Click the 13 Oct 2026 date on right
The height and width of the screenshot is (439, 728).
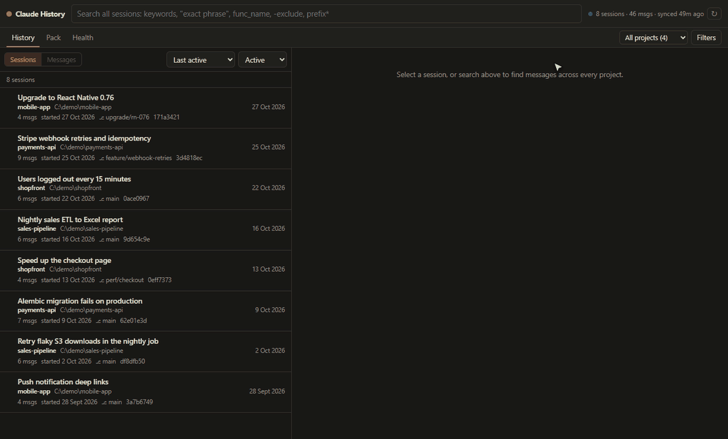coord(268,270)
